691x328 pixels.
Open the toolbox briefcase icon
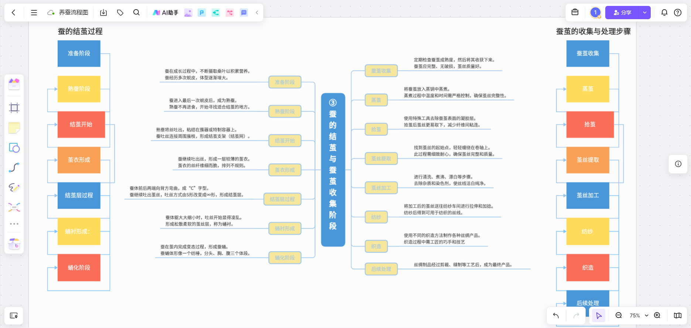pyautogui.click(x=575, y=12)
